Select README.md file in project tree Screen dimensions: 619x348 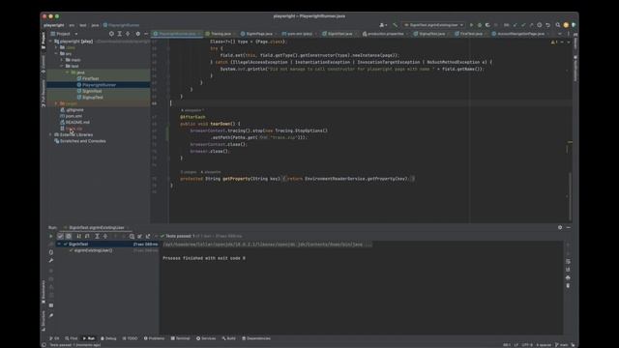pos(77,123)
